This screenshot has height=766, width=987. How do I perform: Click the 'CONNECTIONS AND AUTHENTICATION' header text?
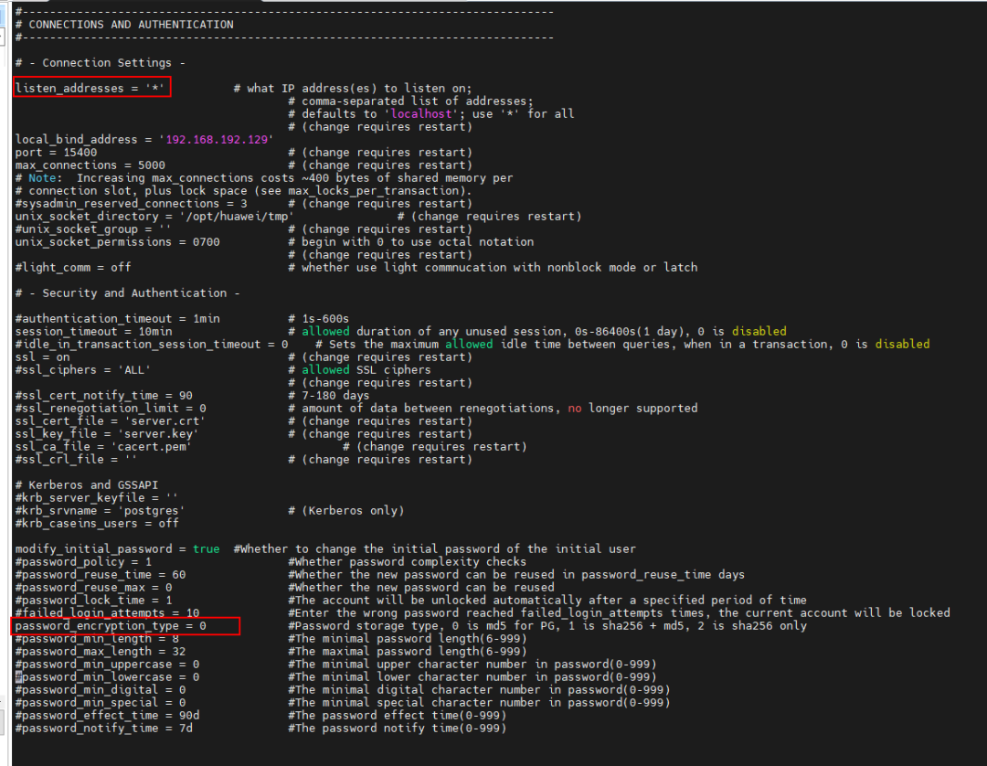click(131, 25)
